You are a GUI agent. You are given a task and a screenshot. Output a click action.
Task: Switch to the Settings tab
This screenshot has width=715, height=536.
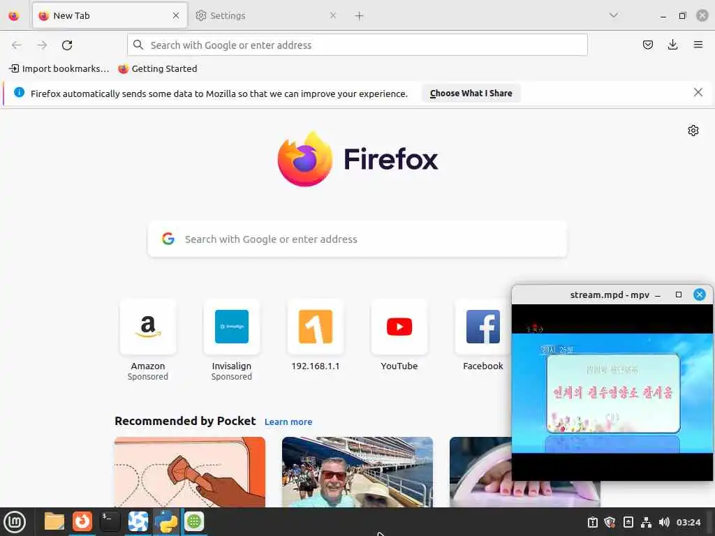pos(266,16)
